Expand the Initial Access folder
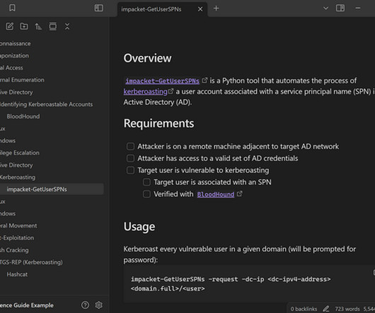 pos(11,68)
